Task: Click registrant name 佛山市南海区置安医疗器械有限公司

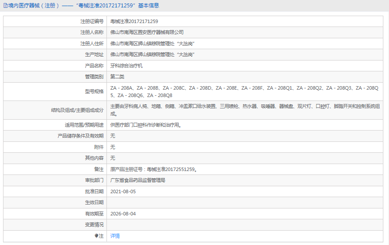Action: pyautogui.click(x=147, y=32)
